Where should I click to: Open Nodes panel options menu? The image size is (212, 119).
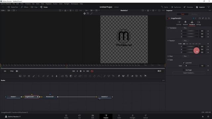tap(163, 80)
